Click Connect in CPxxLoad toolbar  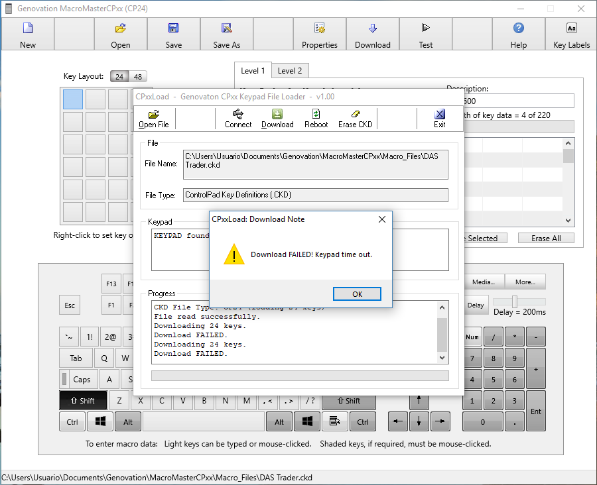point(238,119)
